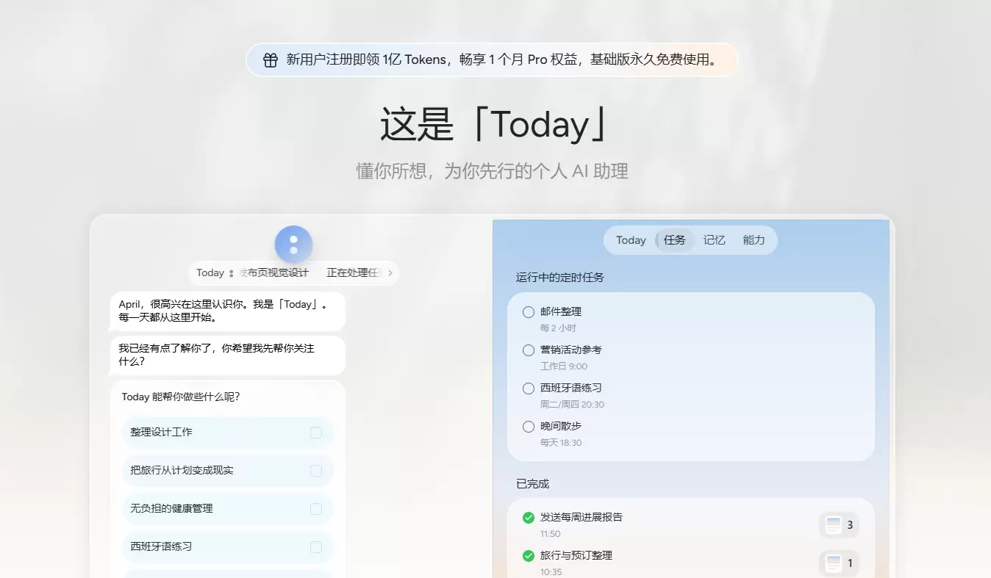Click the dots icon next to the Today status label
The height and width of the screenshot is (578, 991).
coord(231,273)
